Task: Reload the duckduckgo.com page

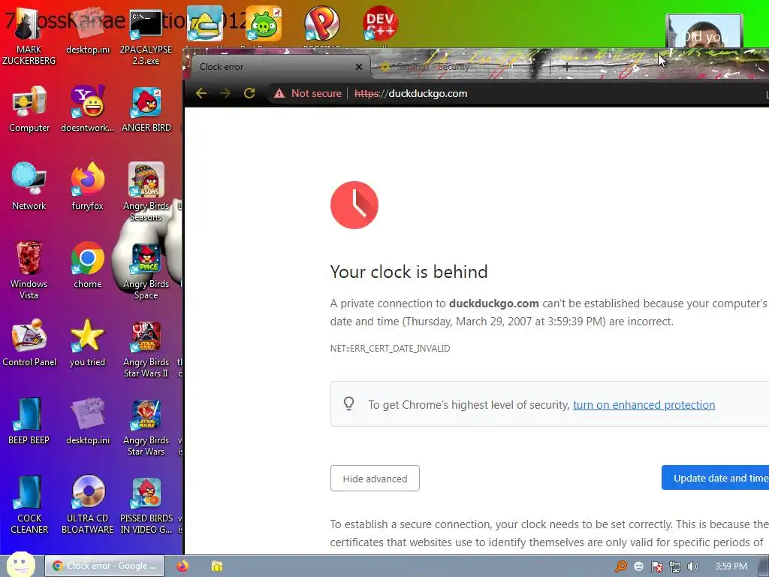Action: (x=249, y=93)
